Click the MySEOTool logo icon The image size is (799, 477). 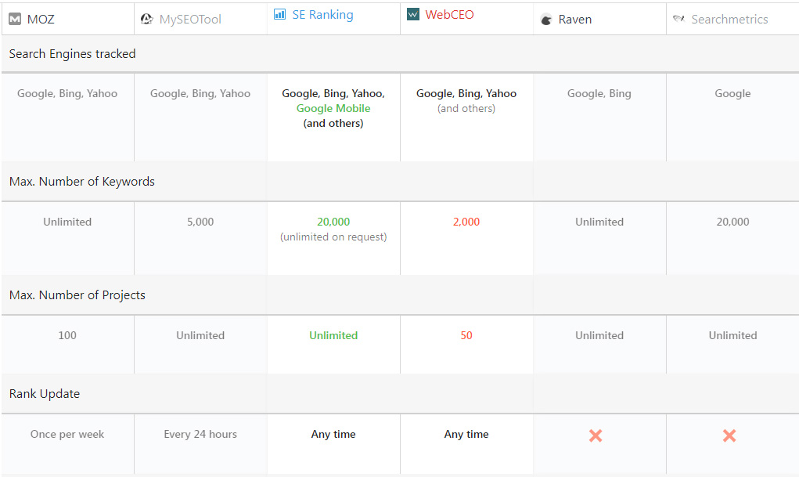coord(147,20)
